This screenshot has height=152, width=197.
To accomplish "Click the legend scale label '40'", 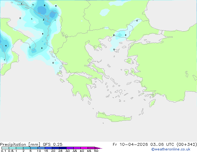I will tap(82, 151).
